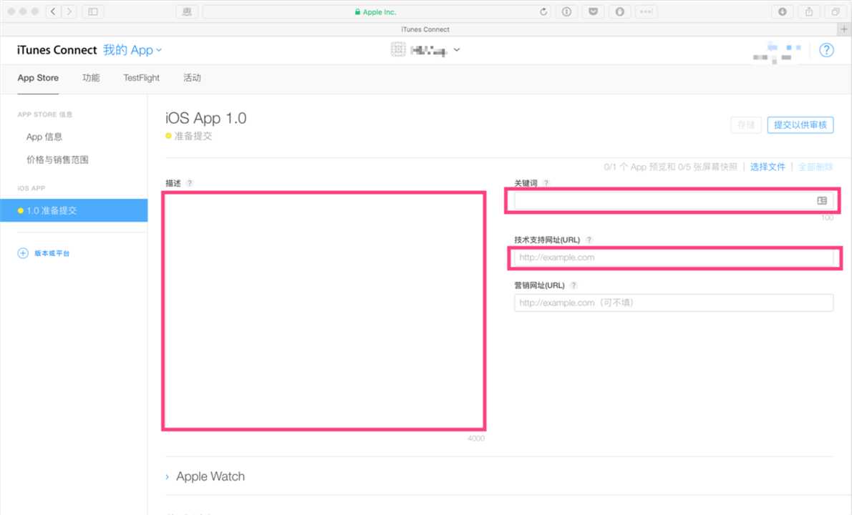Open the three-dots extension button

[646, 11]
